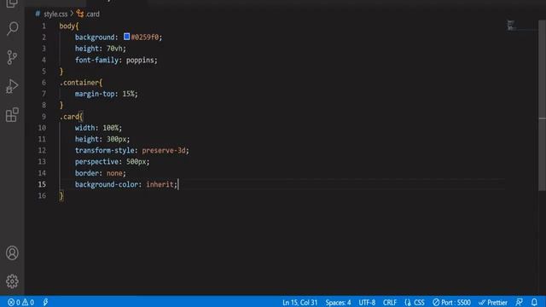Click the closing brace on line 16

pyautogui.click(x=61, y=195)
